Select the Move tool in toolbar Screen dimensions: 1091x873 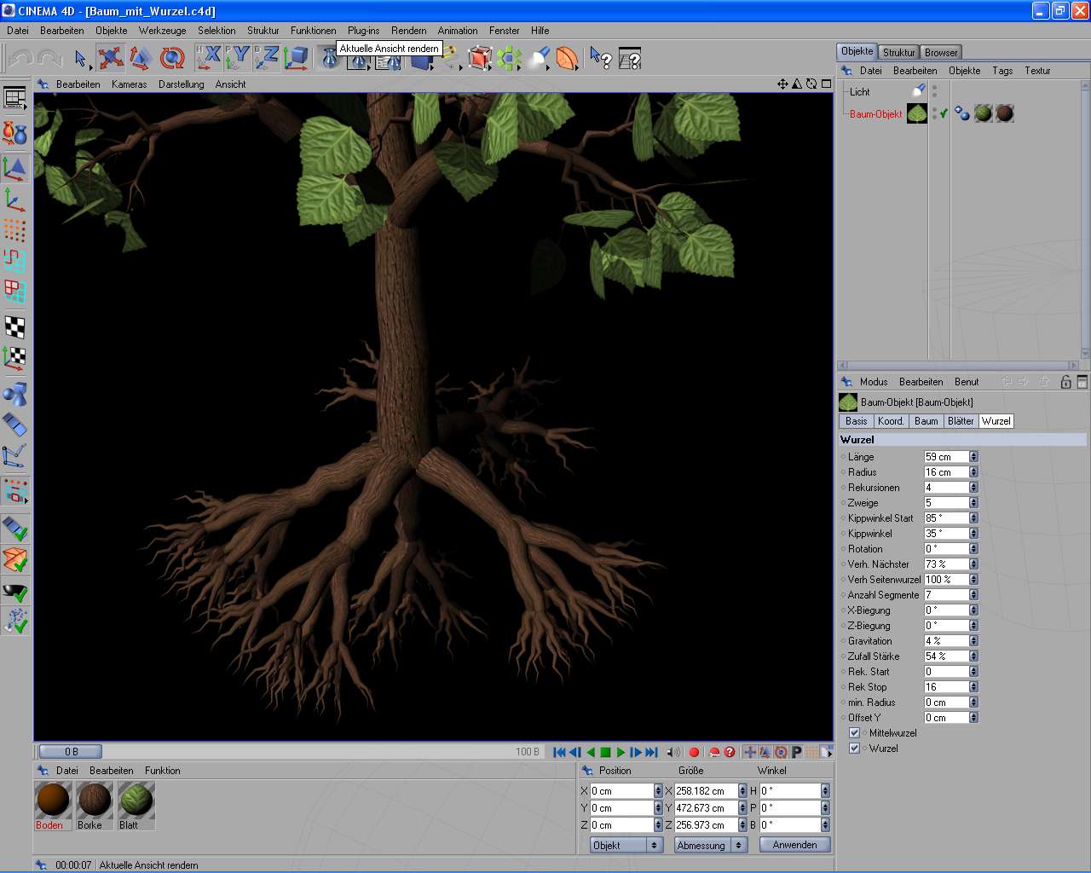(x=110, y=58)
